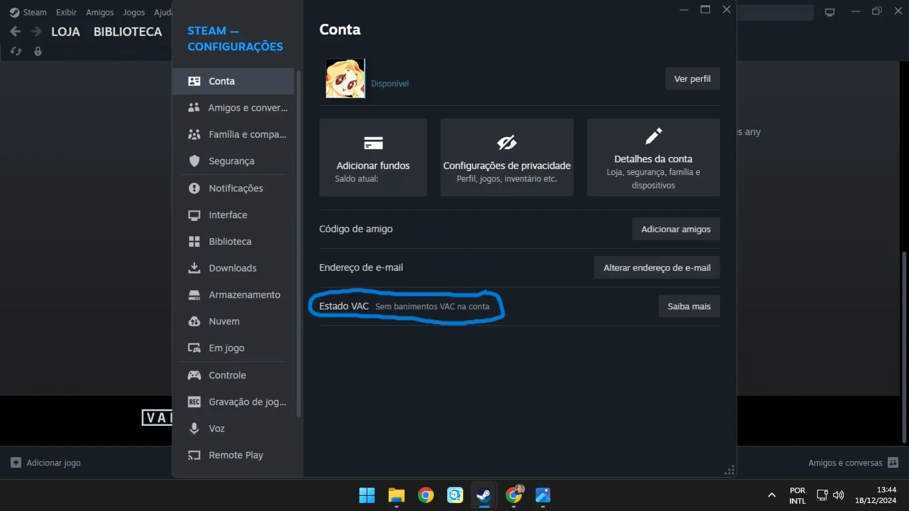Click the reload icon below navigation arrows
The image size is (909, 511).
[x=16, y=51]
